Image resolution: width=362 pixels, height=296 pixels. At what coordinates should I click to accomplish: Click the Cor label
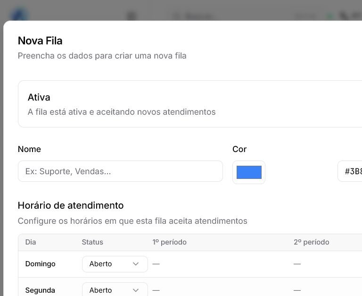pos(239,149)
